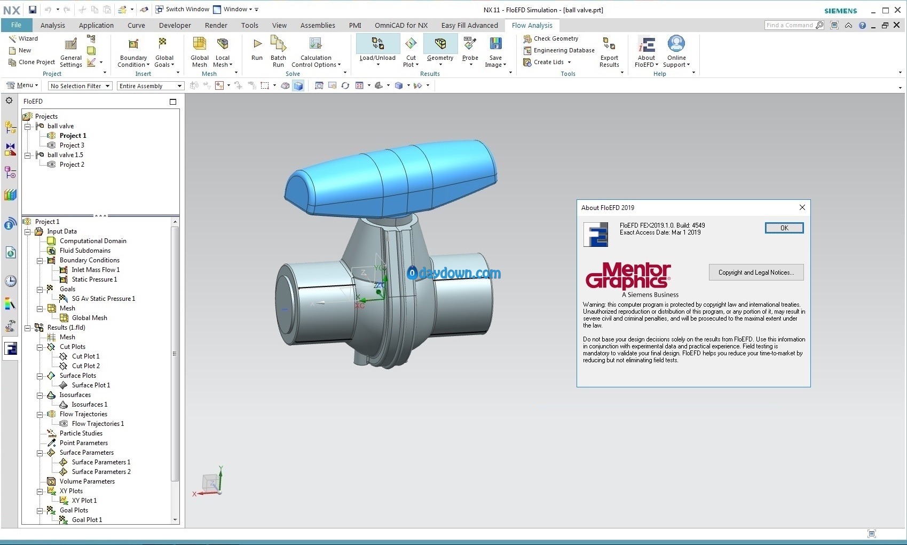This screenshot has width=907, height=545.
Task: Select Cut Plot 2 in results
Action: 86,366
